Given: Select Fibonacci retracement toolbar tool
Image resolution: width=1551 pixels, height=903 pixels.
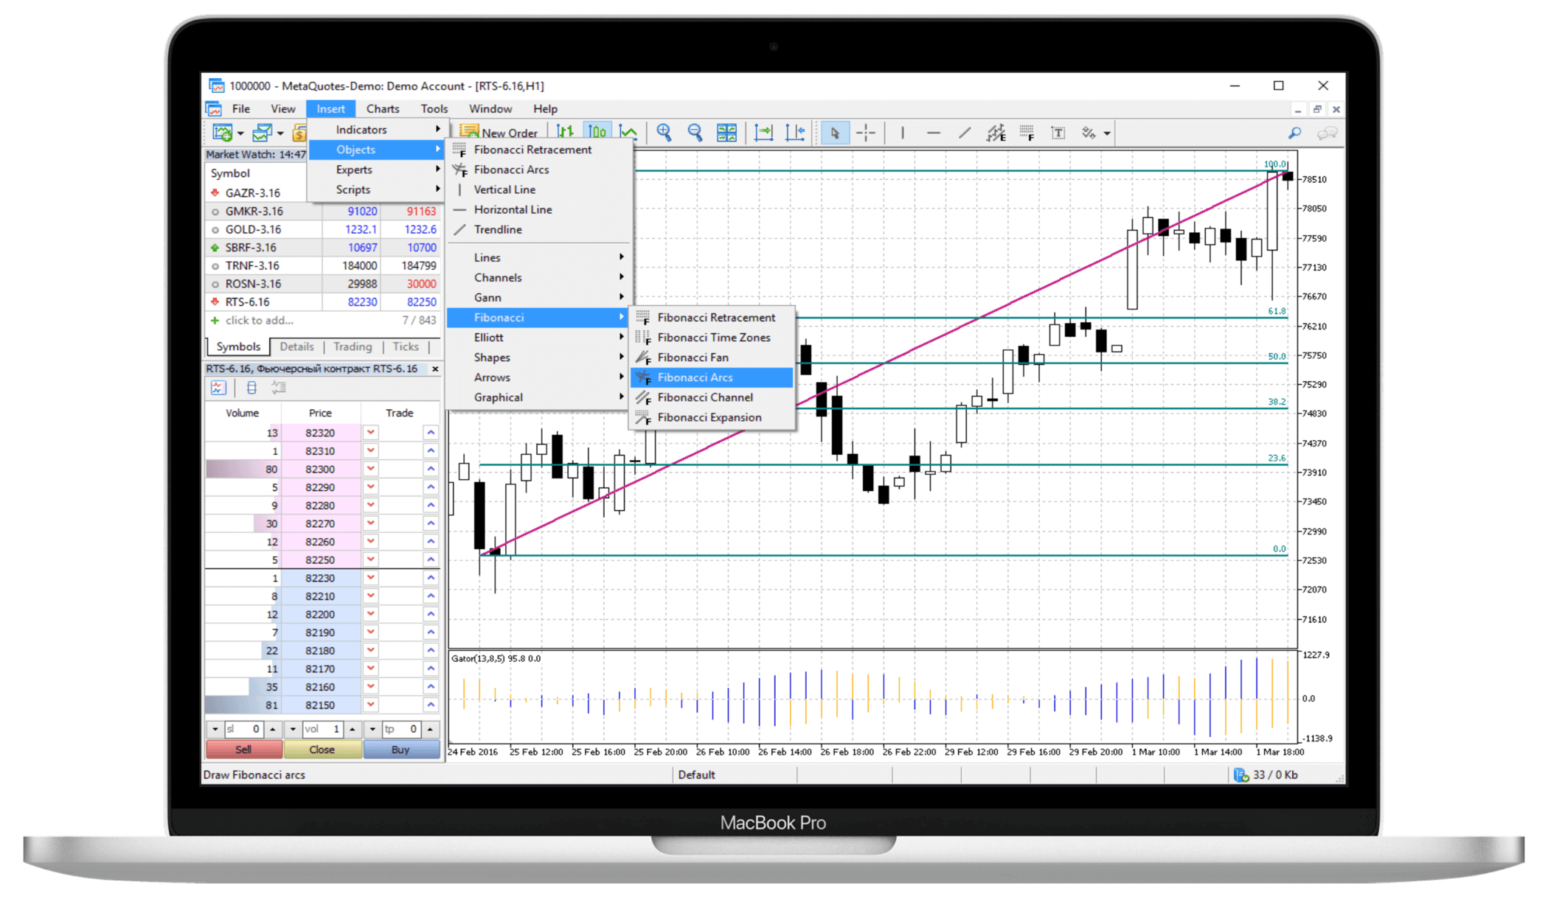Looking at the screenshot, I should pyautogui.click(x=1027, y=133).
